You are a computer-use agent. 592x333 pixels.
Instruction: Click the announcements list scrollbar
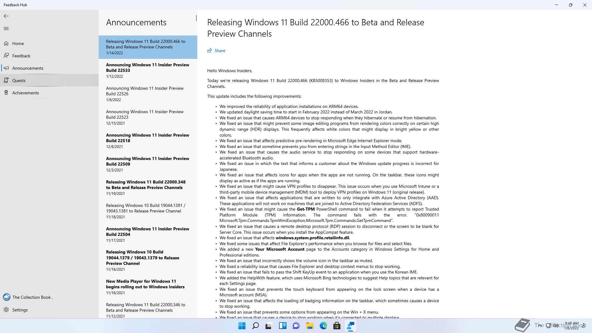(x=196, y=18)
